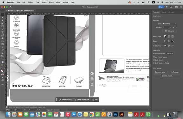This screenshot has width=183, height=119.
Task: Click the Home icon in title bar
Action: tap(10, 7)
